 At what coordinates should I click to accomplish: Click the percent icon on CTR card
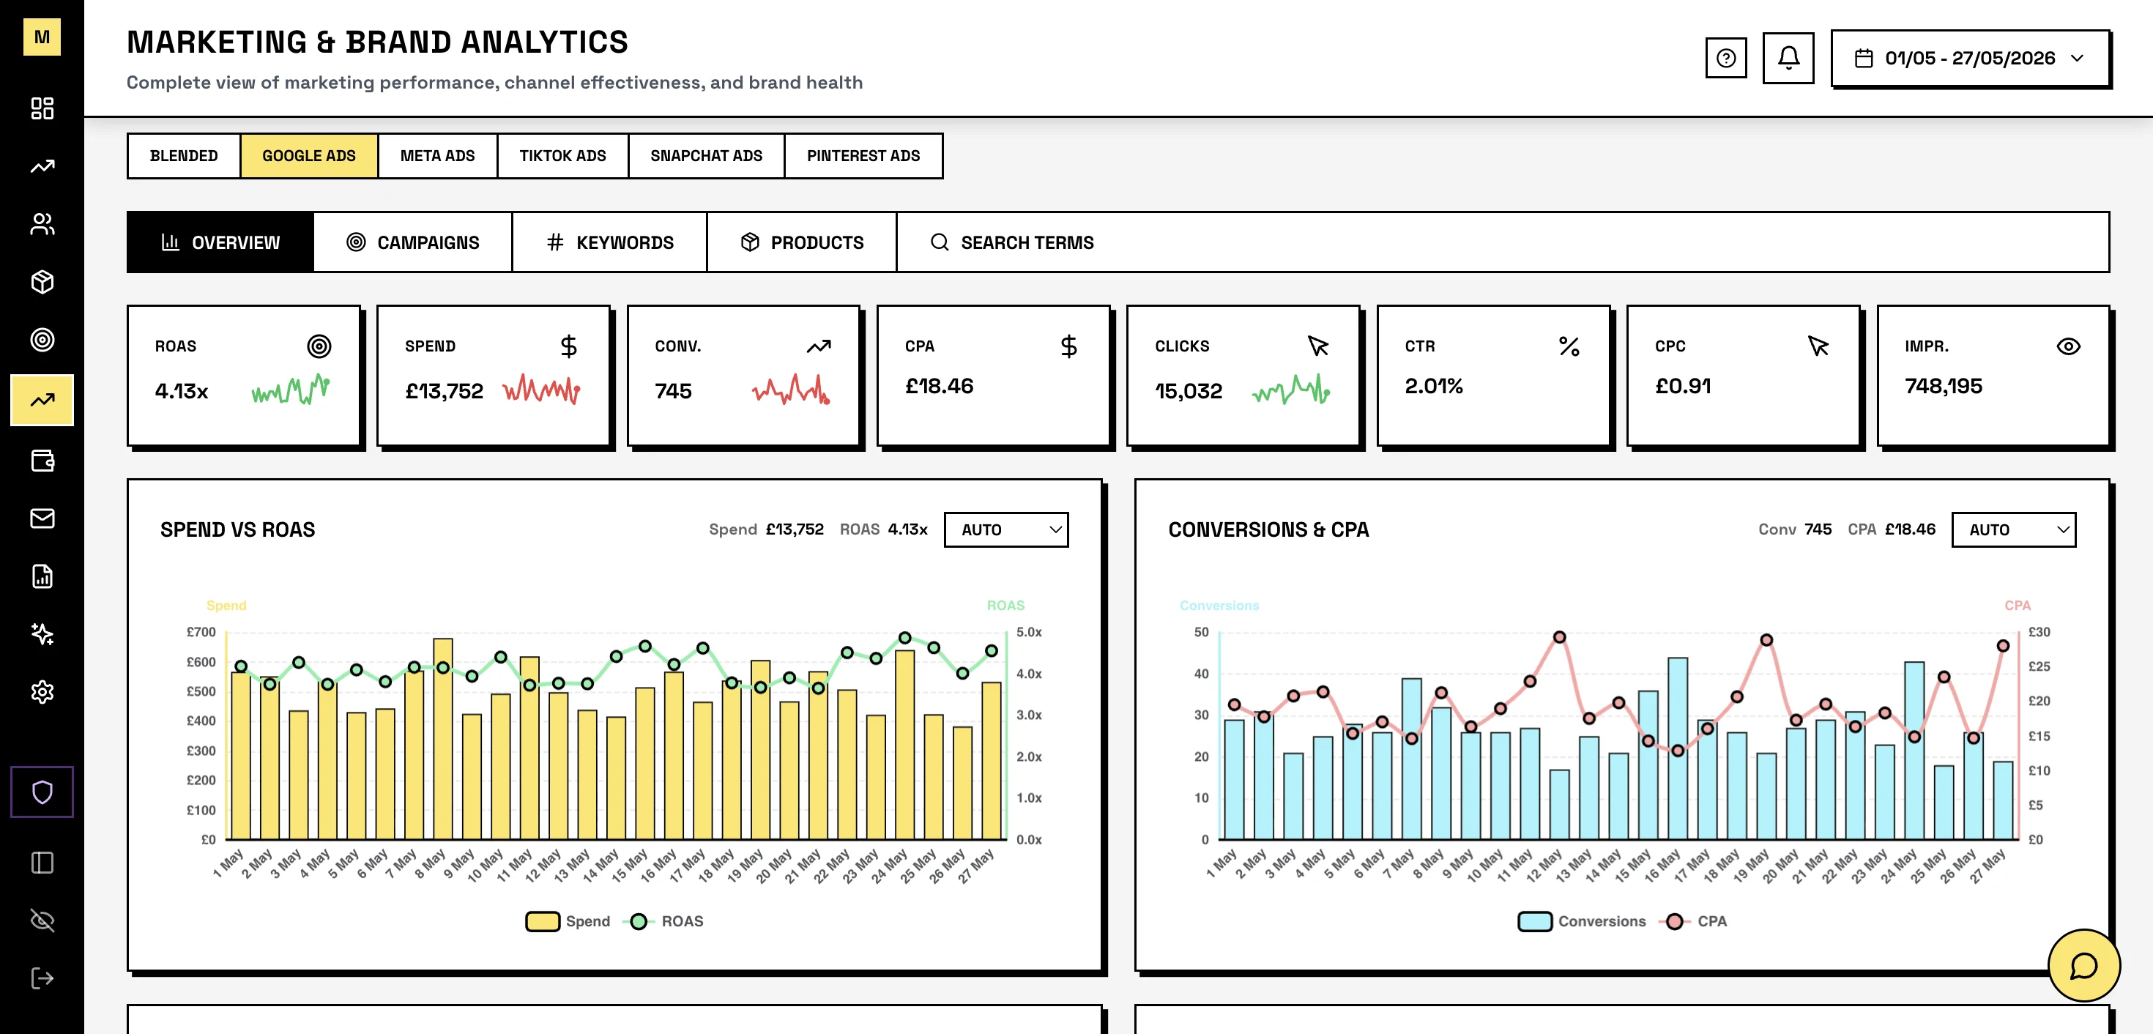coord(1569,346)
